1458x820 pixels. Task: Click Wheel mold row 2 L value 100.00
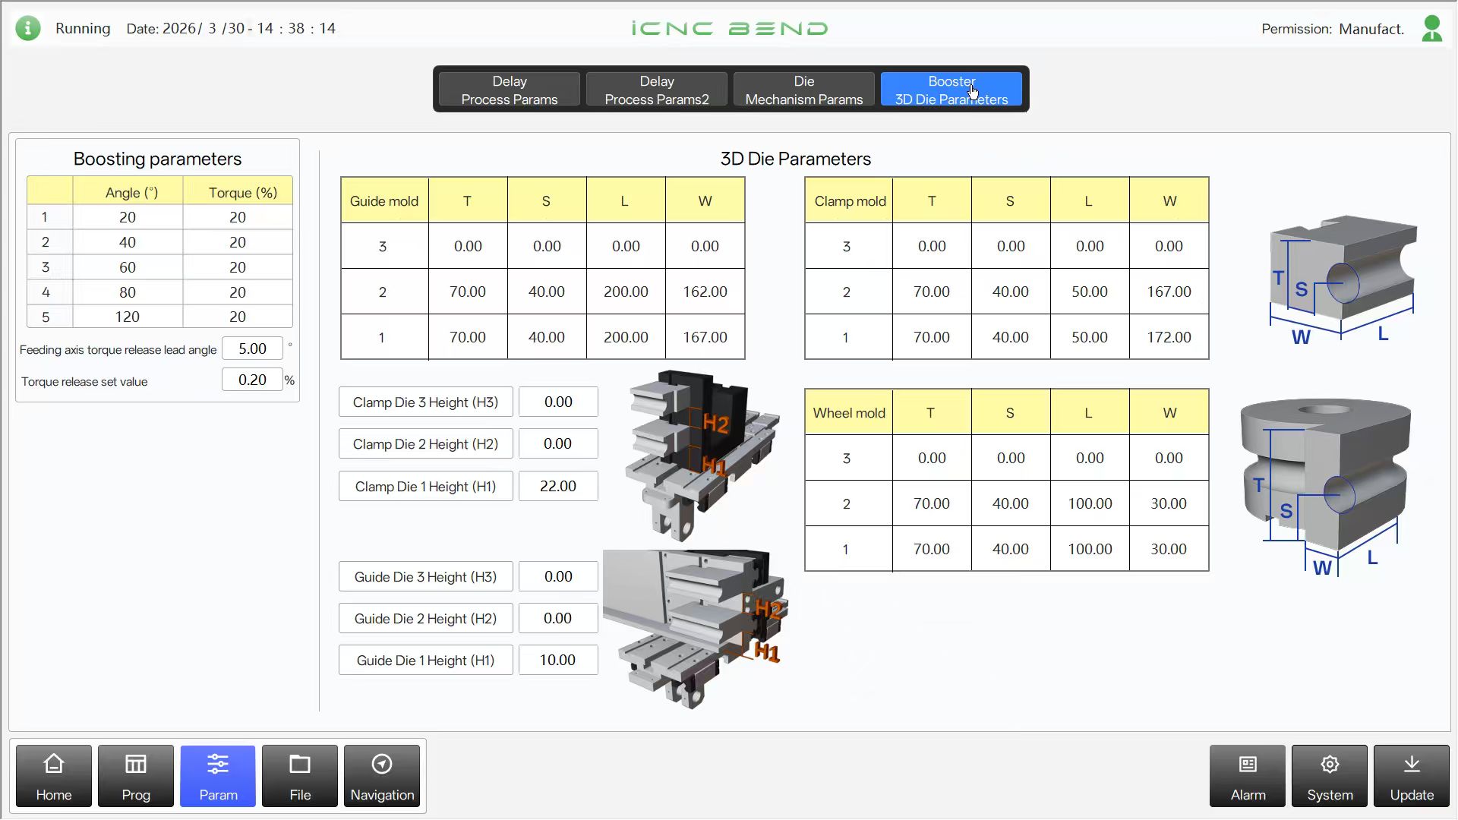point(1090,503)
